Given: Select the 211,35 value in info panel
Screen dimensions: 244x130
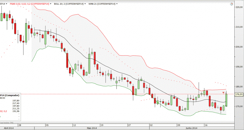Looking at the screenshot, I should pos(16,109).
